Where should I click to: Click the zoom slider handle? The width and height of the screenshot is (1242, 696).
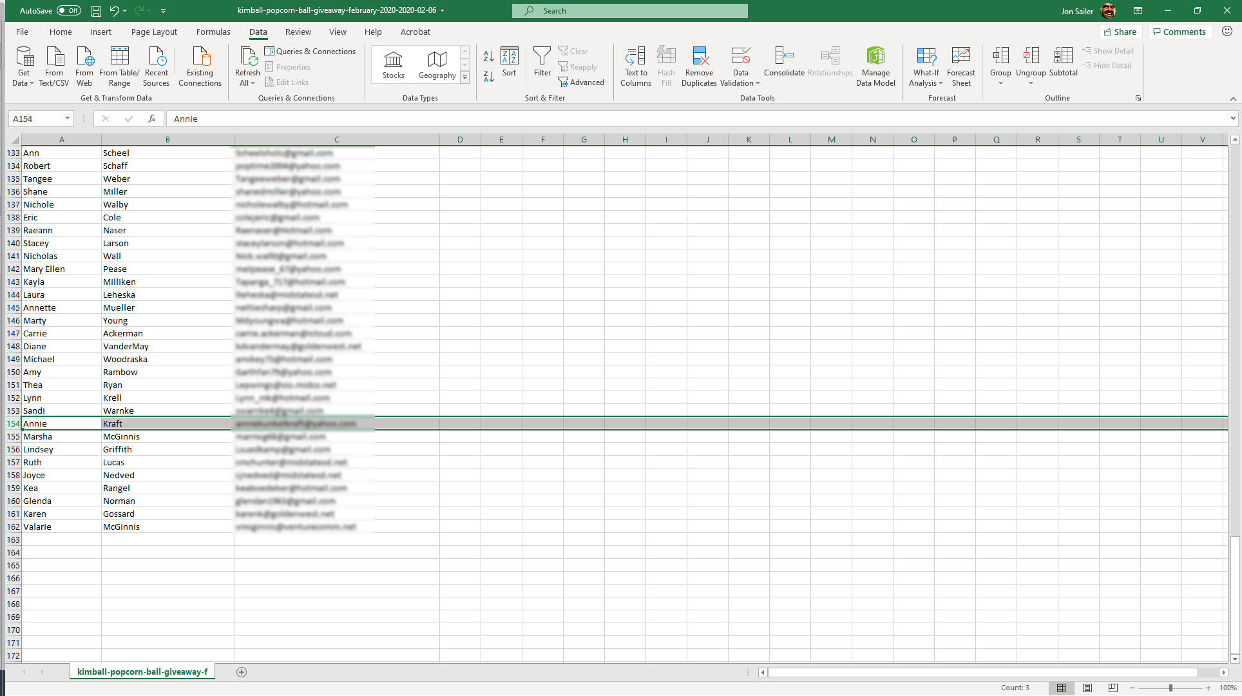coord(1170,688)
